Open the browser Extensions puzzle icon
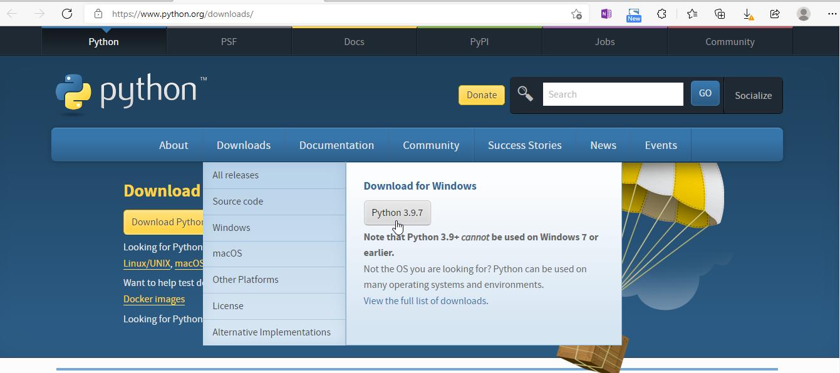This screenshot has height=373, width=840. coord(661,14)
